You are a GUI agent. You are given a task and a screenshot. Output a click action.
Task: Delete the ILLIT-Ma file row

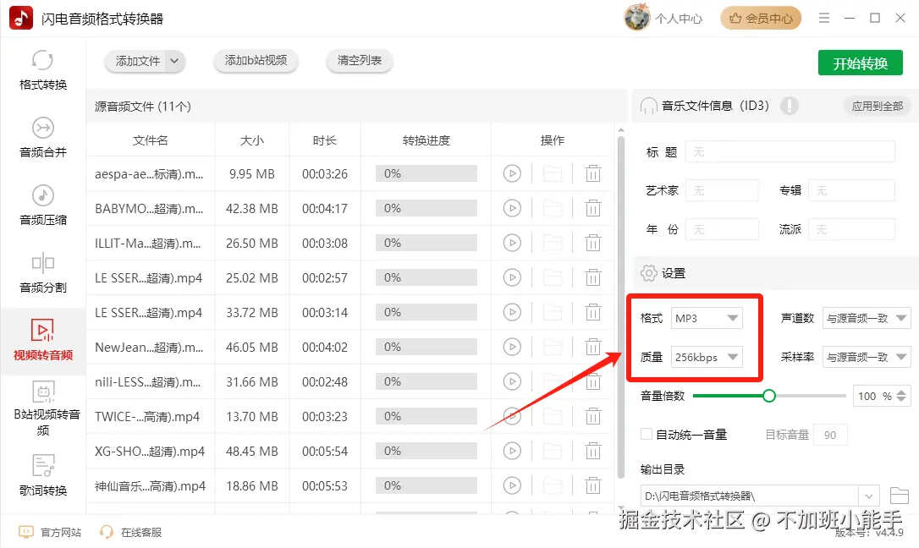click(x=593, y=243)
